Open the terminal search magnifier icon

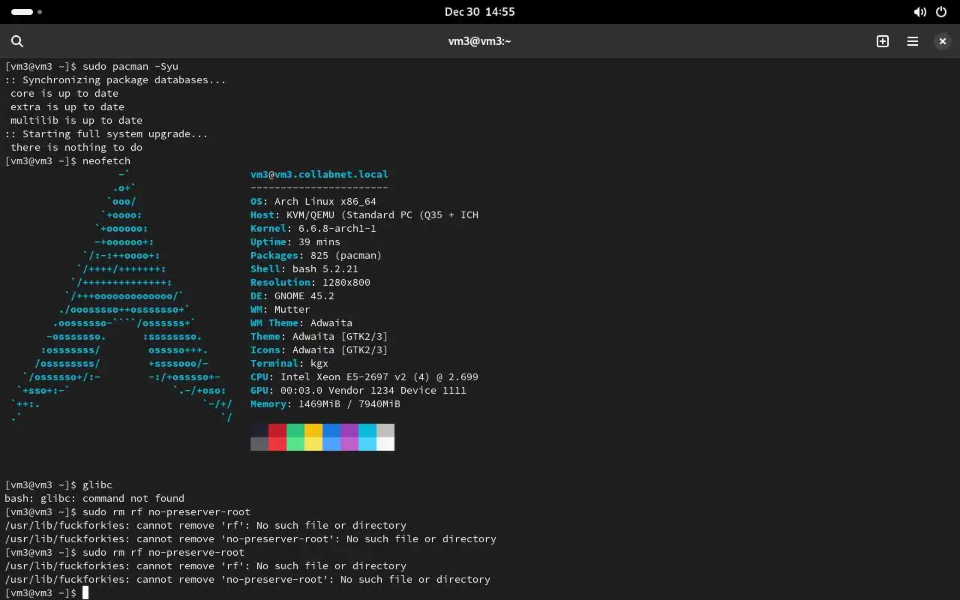[17, 41]
